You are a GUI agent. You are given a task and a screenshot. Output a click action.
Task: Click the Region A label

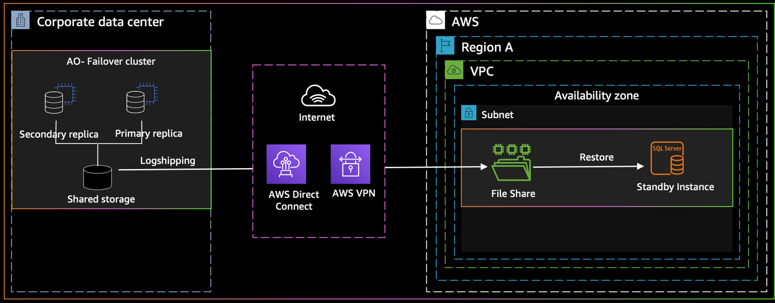487,47
